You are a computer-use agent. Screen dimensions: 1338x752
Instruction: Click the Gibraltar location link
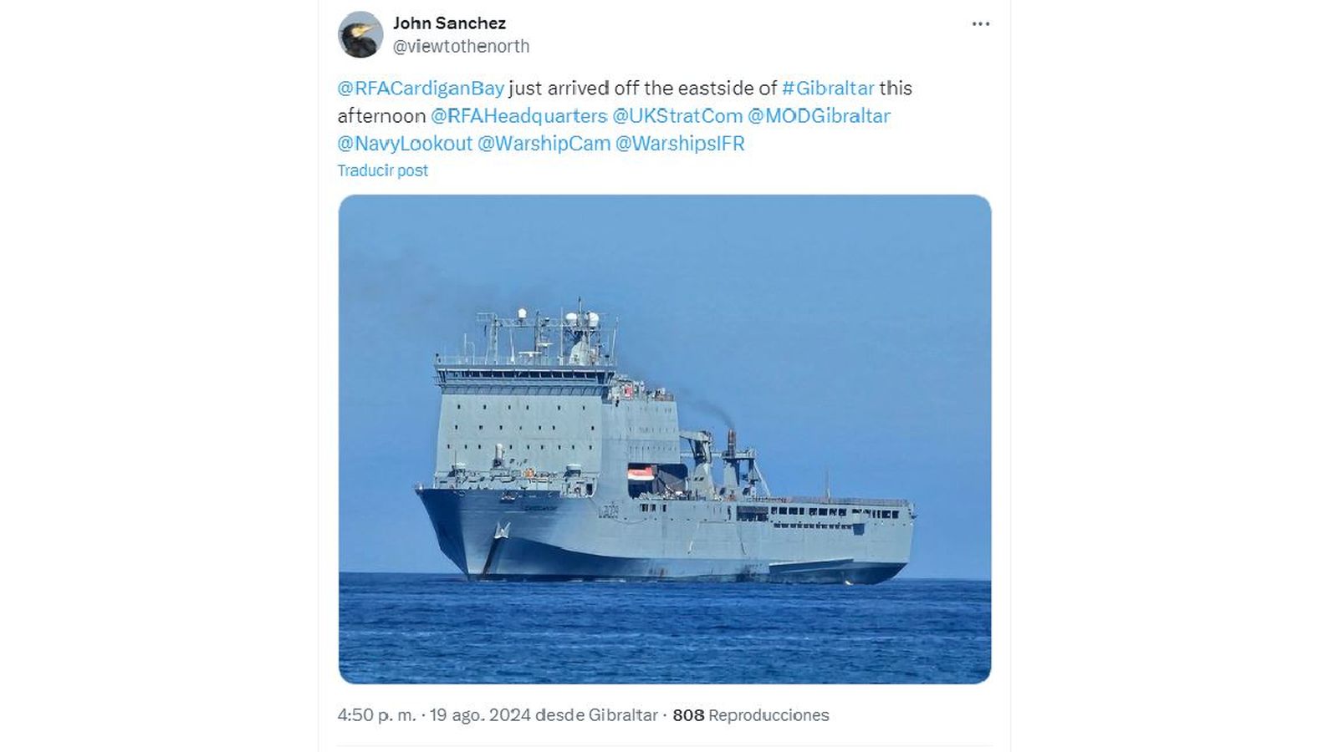[623, 715]
